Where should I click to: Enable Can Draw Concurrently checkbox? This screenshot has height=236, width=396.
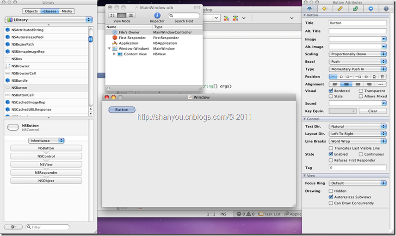coord(331,203)
